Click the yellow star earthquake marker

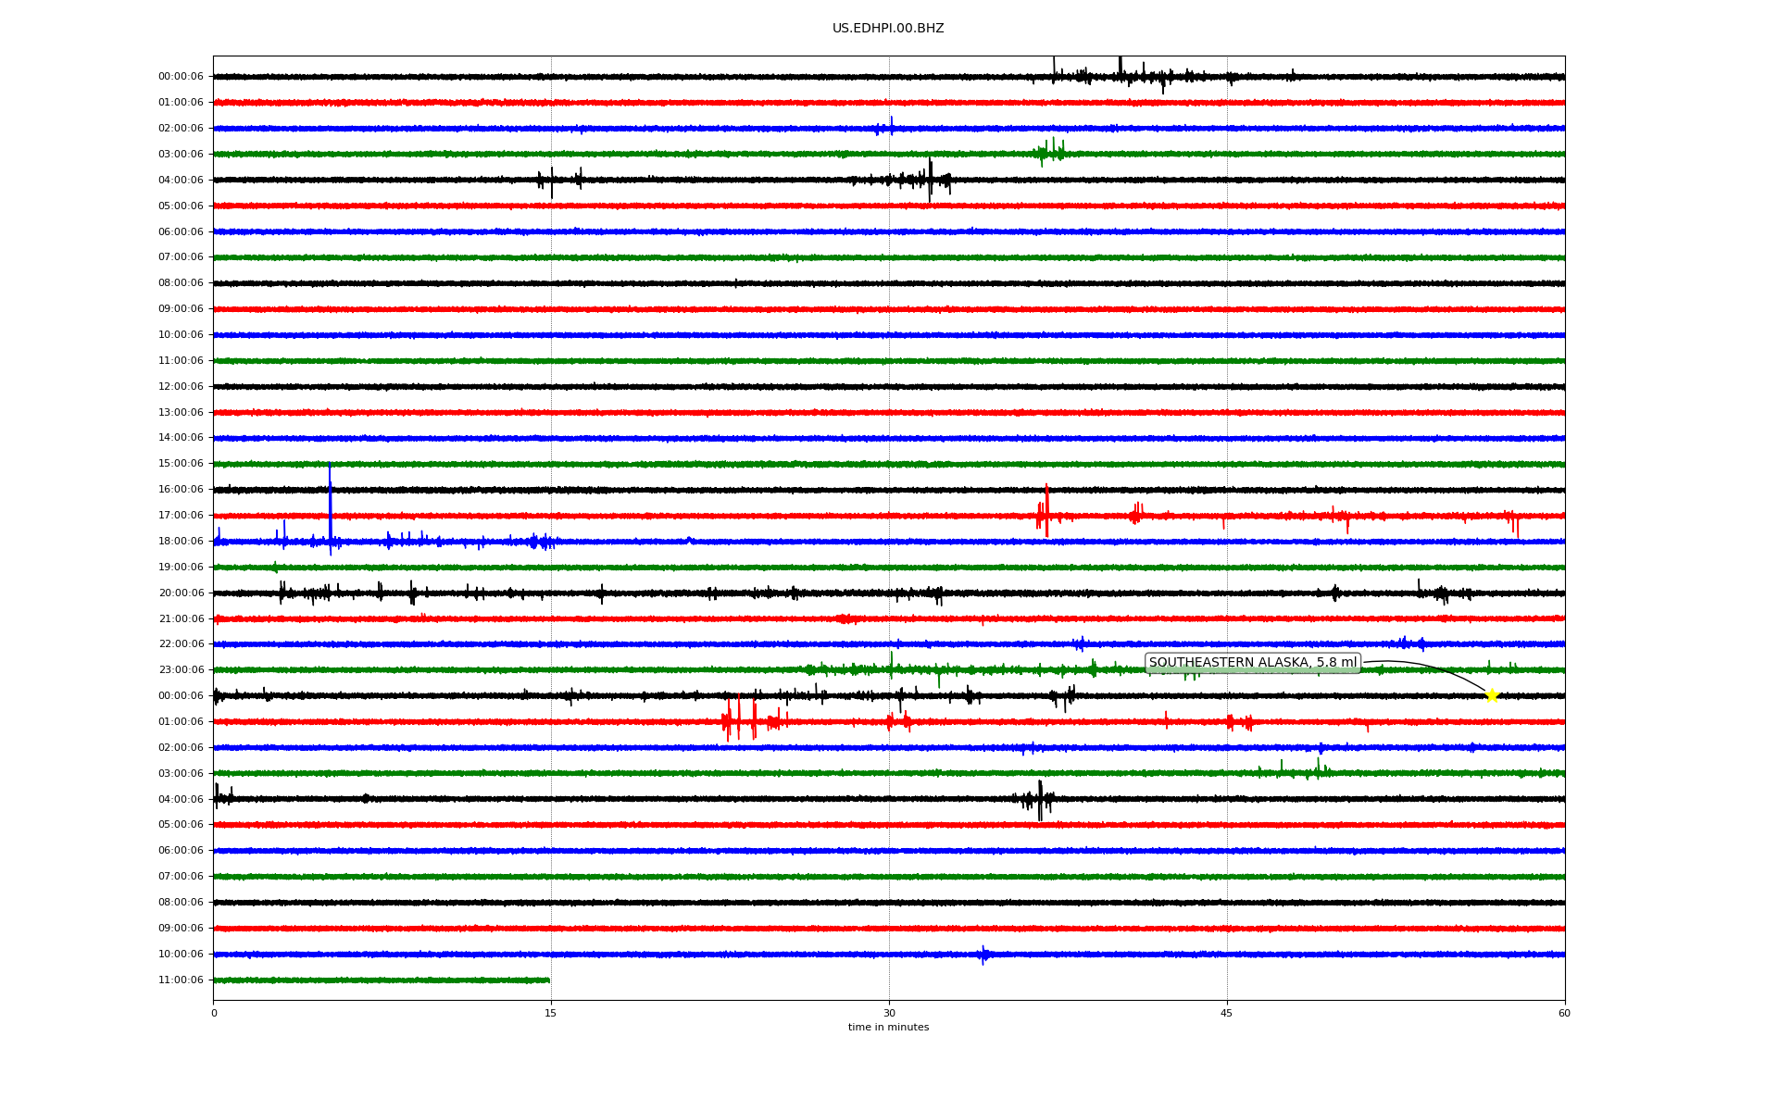[x=1491, y=695]
